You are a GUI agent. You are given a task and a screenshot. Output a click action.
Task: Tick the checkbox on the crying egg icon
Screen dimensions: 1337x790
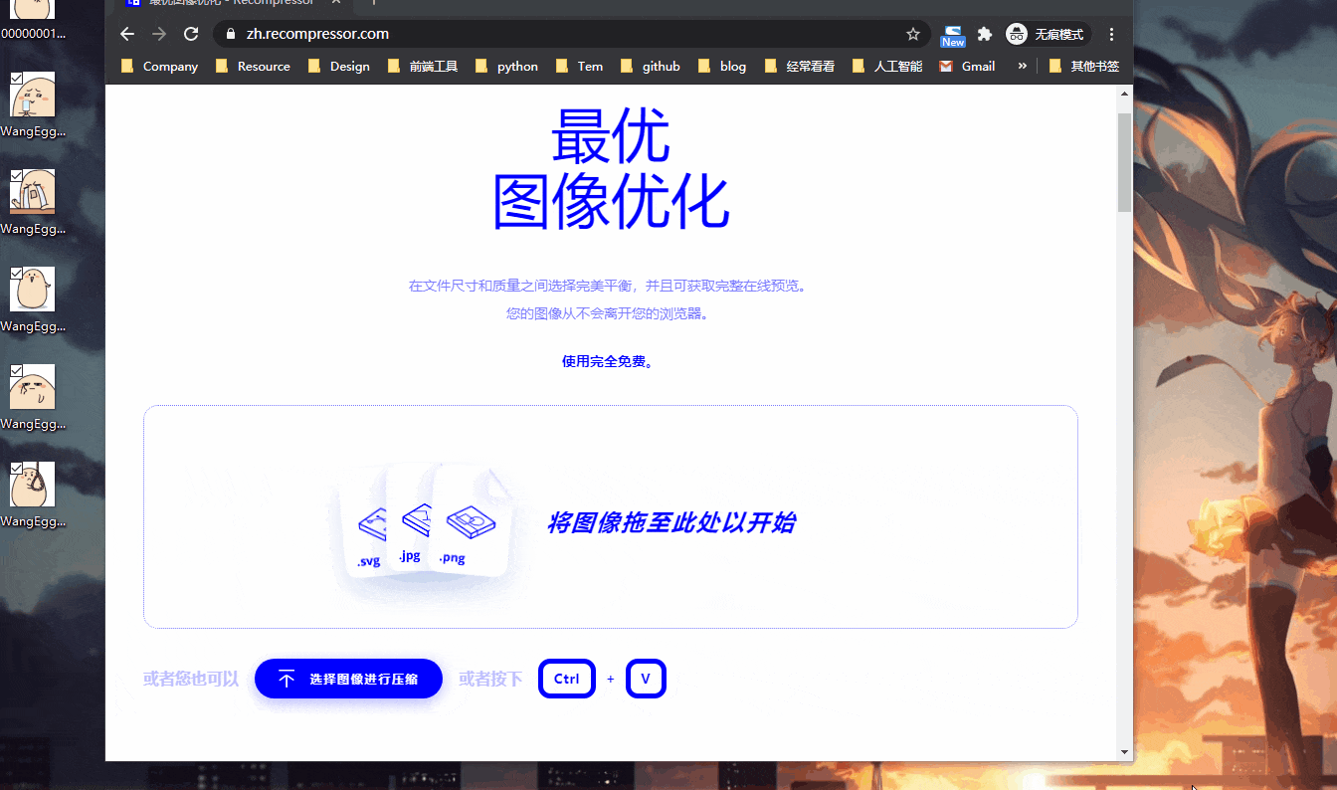[17, 175]
